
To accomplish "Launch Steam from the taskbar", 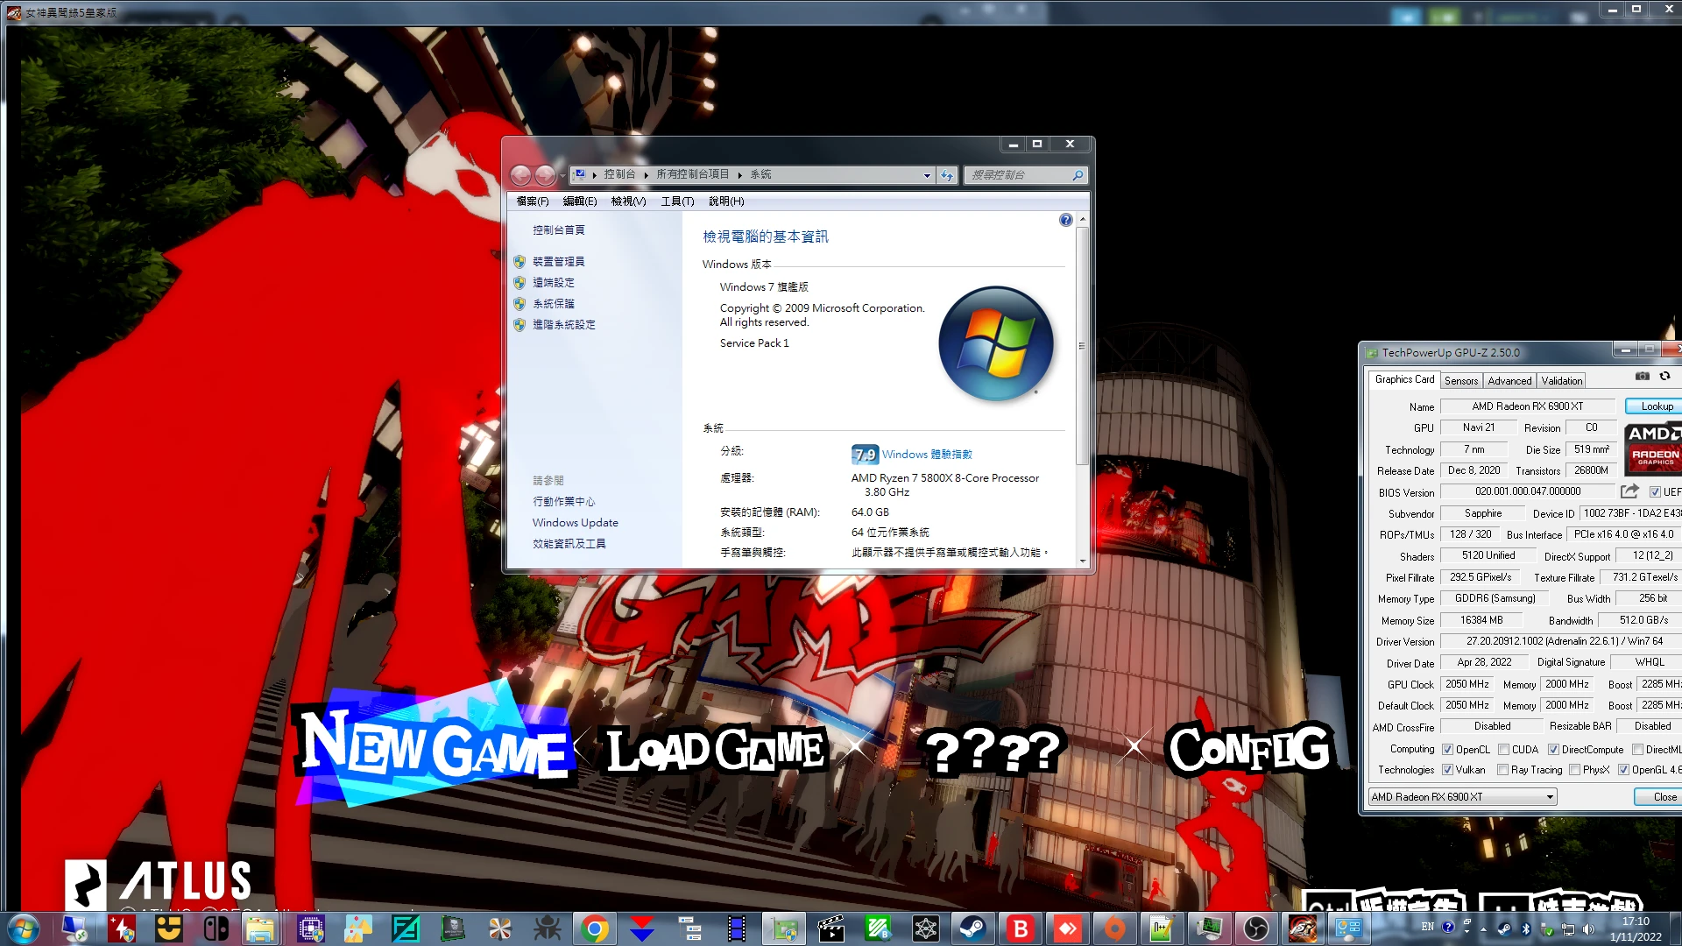I will (x=972, y=928).
